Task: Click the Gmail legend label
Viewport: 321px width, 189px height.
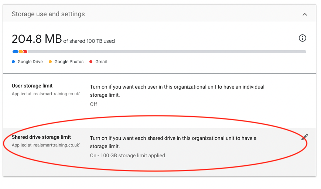Action: point(101,62)
